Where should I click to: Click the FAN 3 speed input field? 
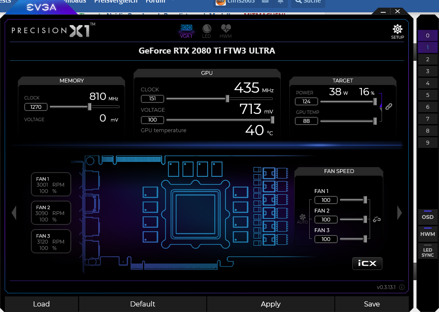[x=326, y=239]
